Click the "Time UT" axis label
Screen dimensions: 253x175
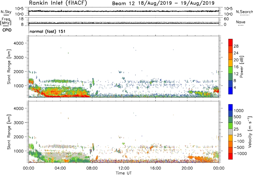124,173
